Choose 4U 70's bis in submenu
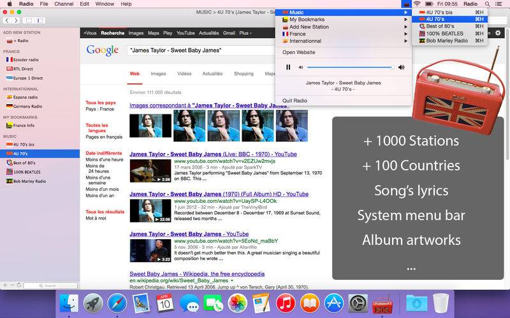The image size is (510, 318). click(x=449, y=12)
